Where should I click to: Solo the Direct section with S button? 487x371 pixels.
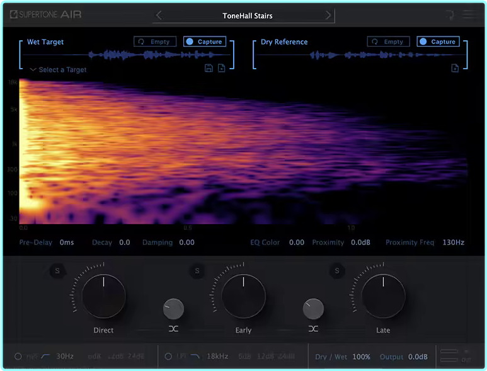coord(57,271)
